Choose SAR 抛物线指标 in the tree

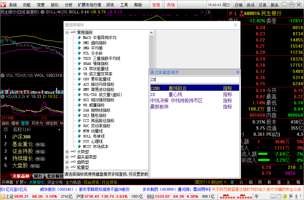[x=97, y=110]
